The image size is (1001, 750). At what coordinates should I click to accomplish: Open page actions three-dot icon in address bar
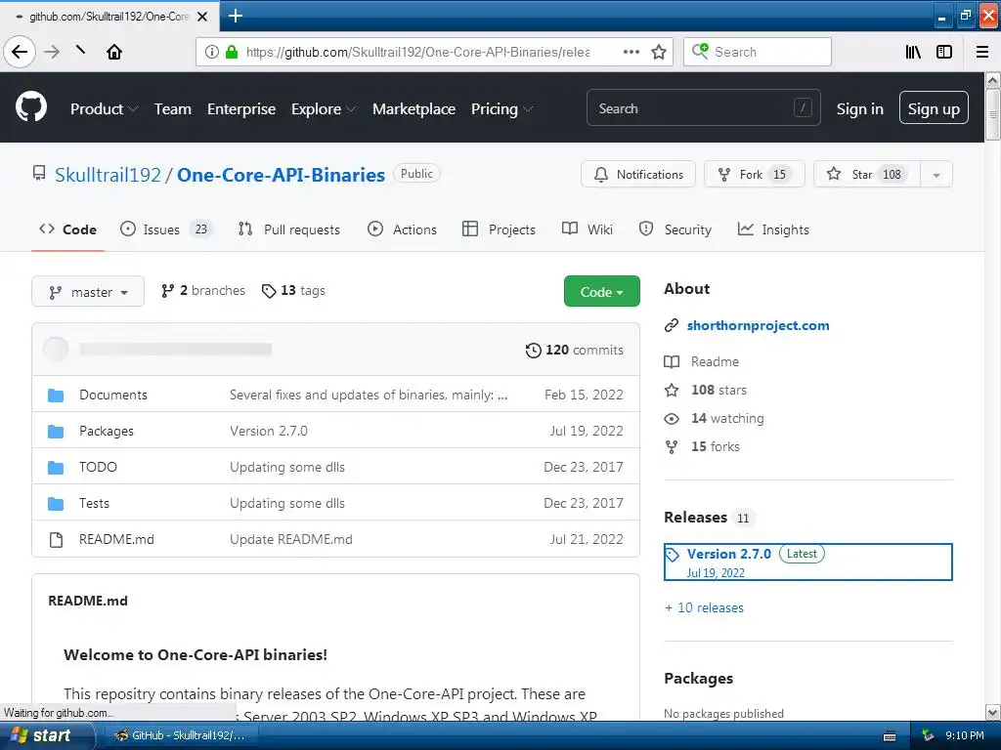(x=631, y=53)
